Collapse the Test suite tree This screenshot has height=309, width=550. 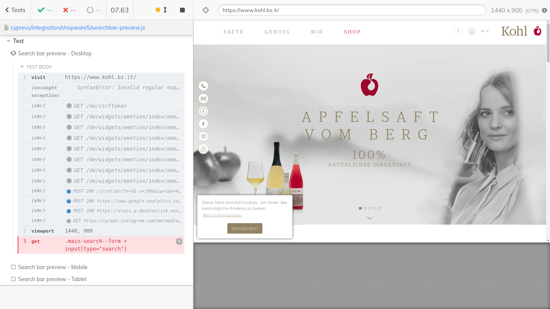9,41
